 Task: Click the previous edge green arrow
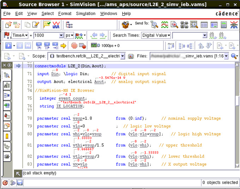[x=94, y=35]
